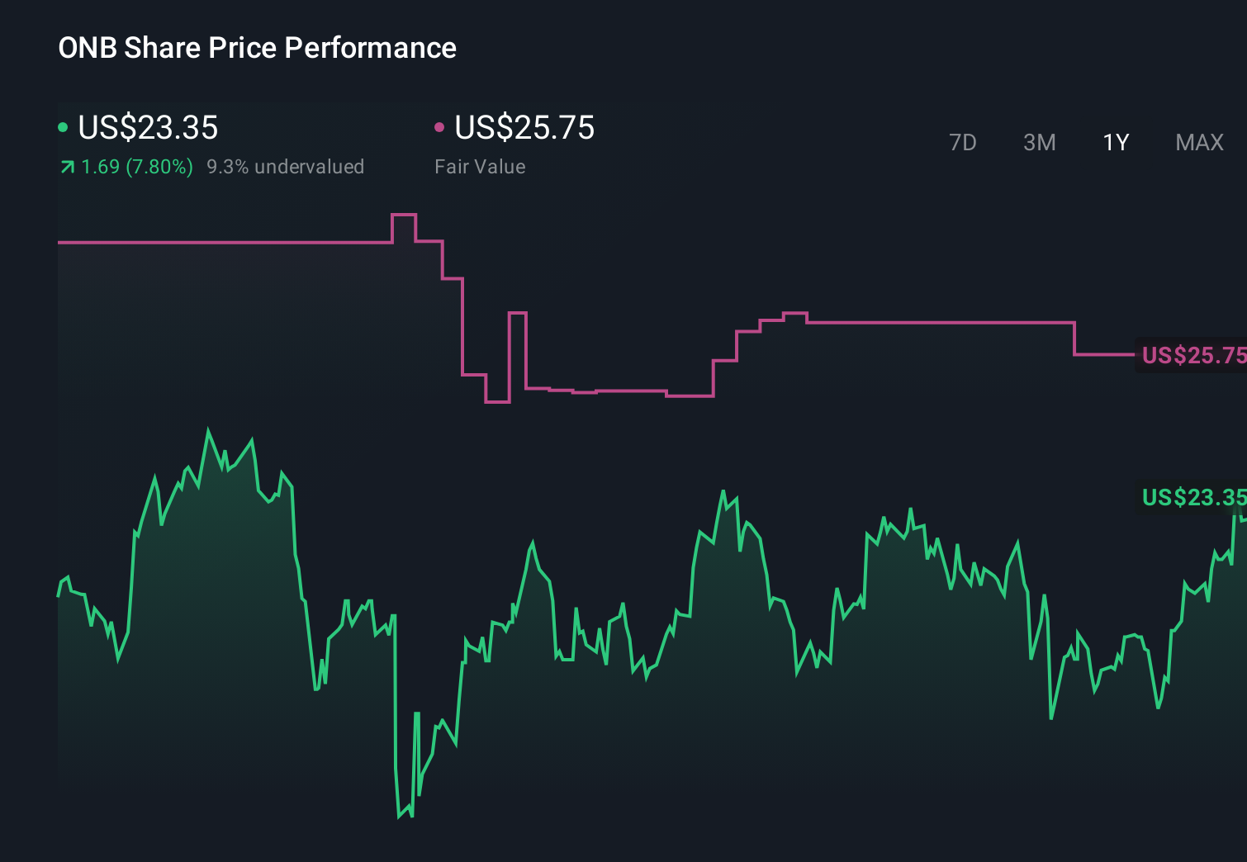Click the US$23.35 price figure in the legend

[x=148, y=128]
